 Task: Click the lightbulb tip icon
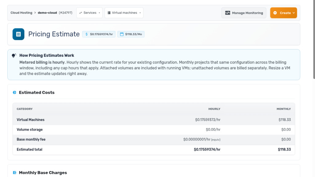[x=14, y=56]
